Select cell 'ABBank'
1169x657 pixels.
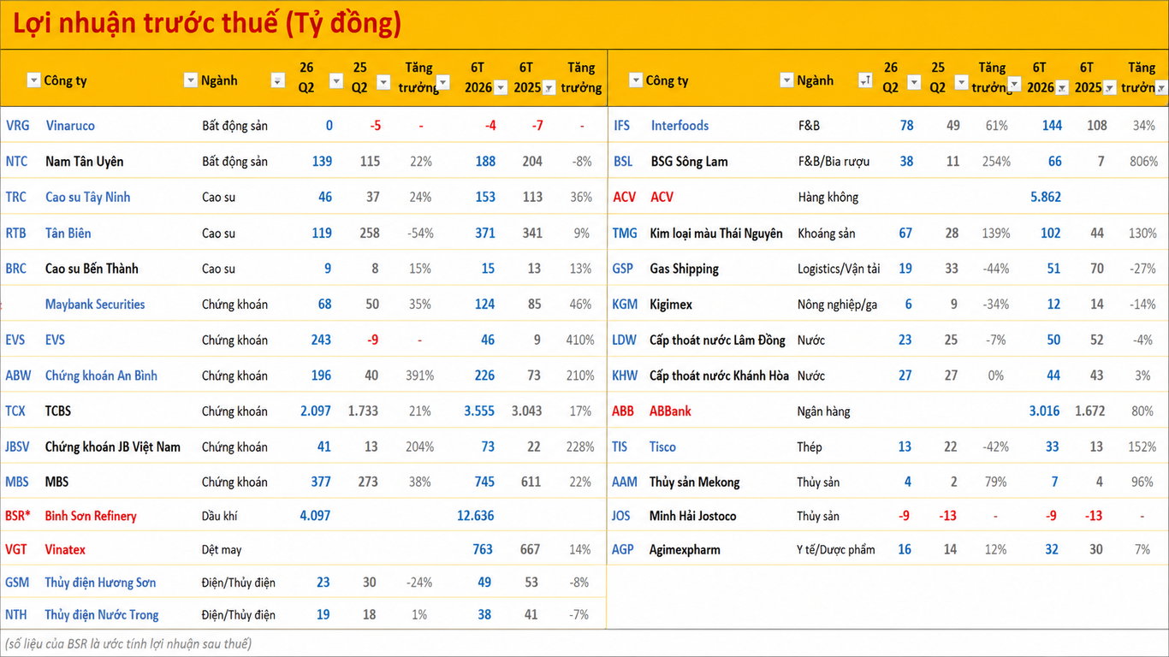tap(670, 411)
